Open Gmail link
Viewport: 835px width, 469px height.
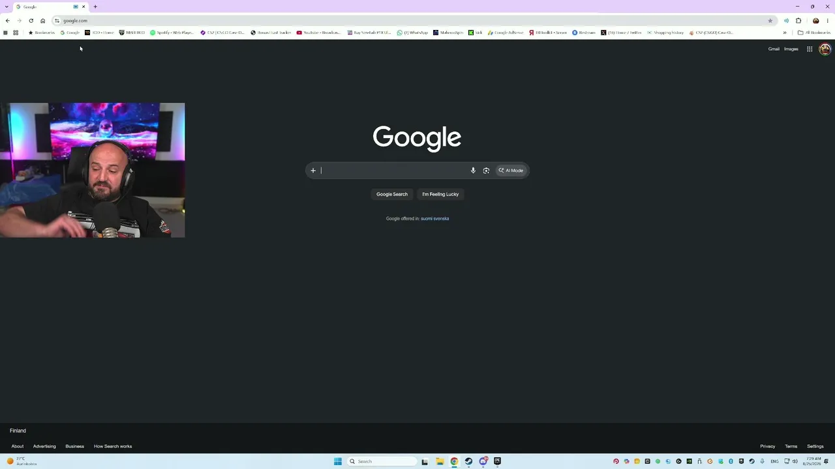(774, 49)
